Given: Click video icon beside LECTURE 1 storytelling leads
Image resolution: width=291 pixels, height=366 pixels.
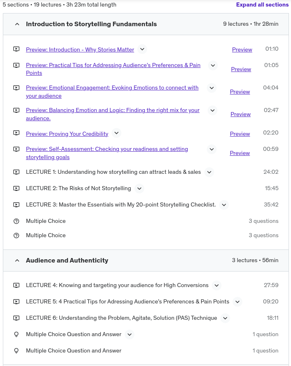Looking at the screenshot, I should point(16,172).
